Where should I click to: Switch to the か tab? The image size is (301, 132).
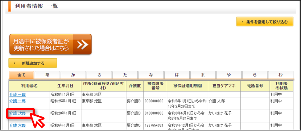pyautogui.click(x=73, y=75)
